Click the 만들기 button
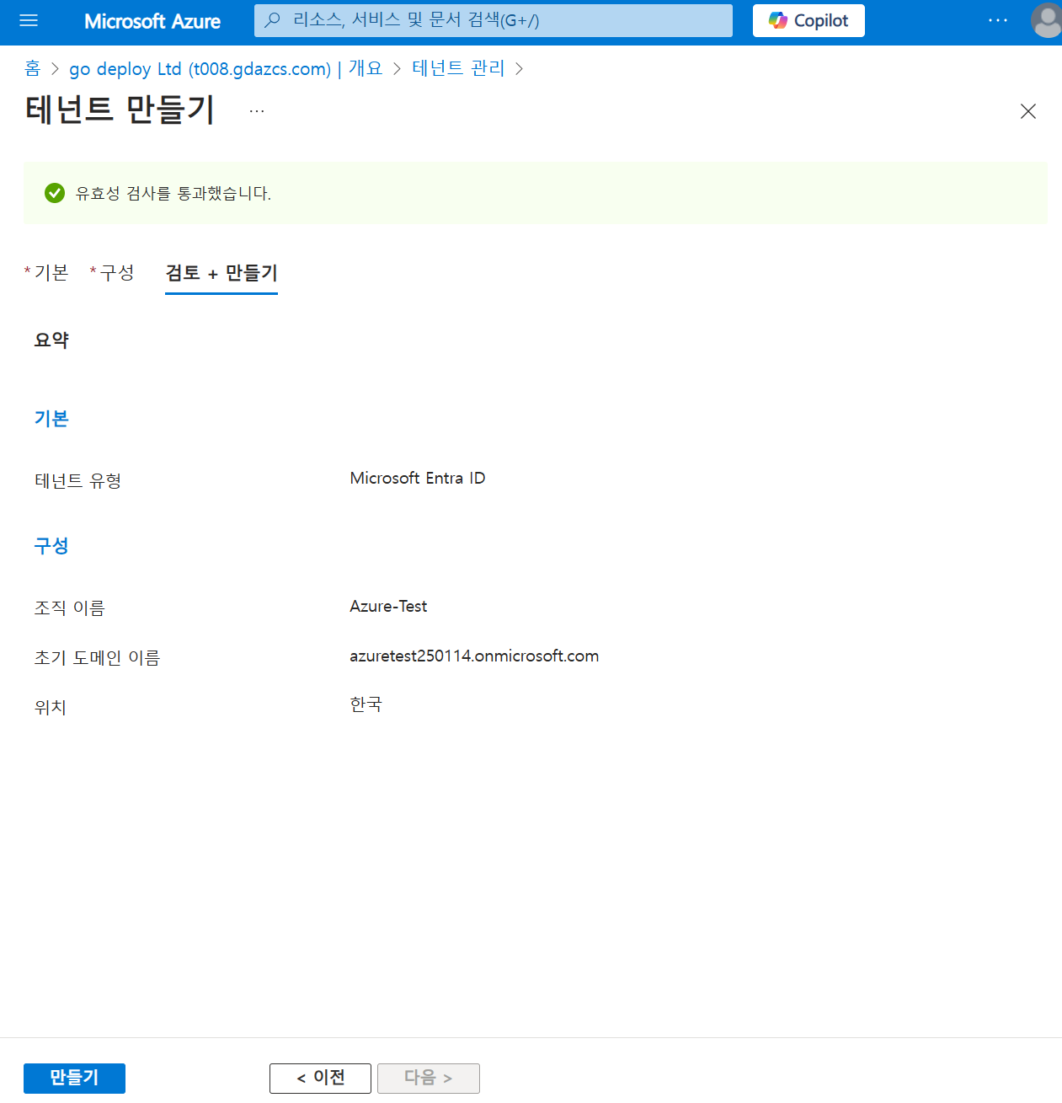 click(x=74, y=1078)
